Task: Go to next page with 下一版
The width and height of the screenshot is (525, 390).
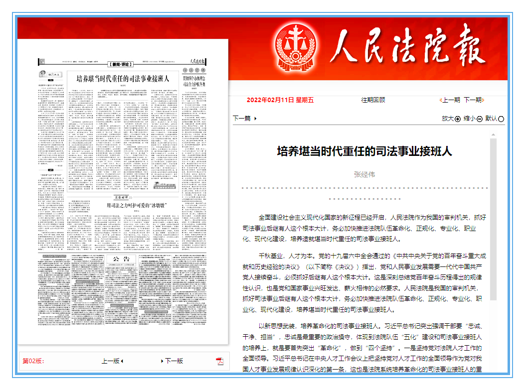Action: point(173,361)
